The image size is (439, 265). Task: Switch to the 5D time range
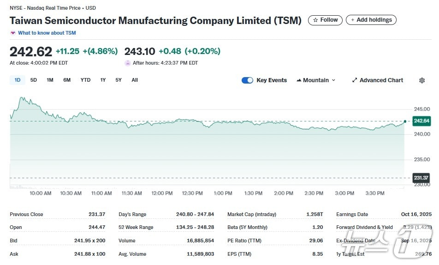[x=34, y=80]
